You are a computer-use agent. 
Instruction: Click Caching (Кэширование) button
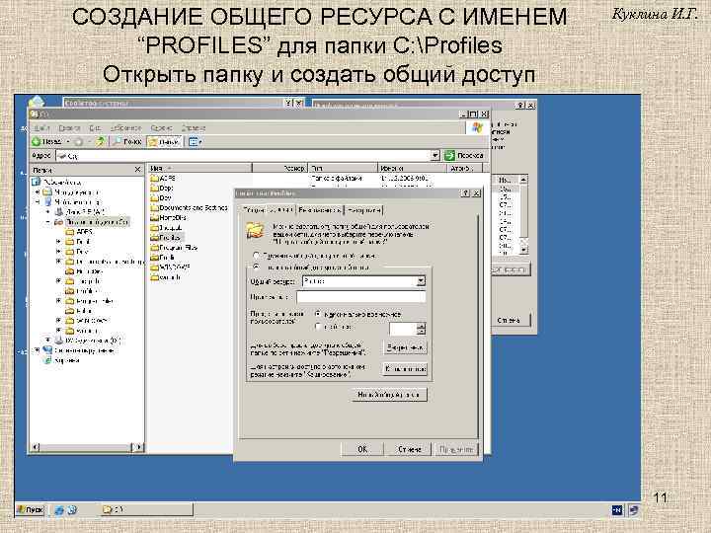pos(405,368)
